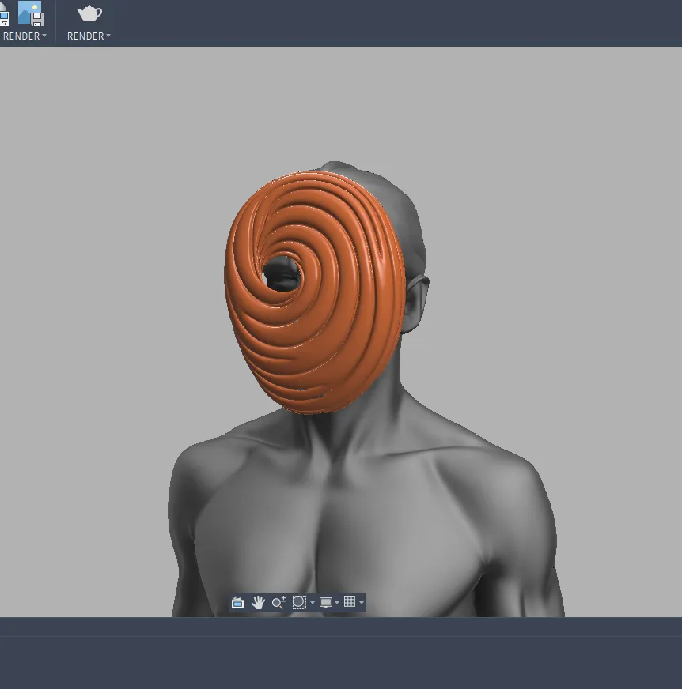
Task: Click the teapot Render icon
Action: pyautogui.click(x=89, y=13)
